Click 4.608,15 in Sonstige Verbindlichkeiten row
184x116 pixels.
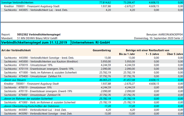(x=154, y=2)
